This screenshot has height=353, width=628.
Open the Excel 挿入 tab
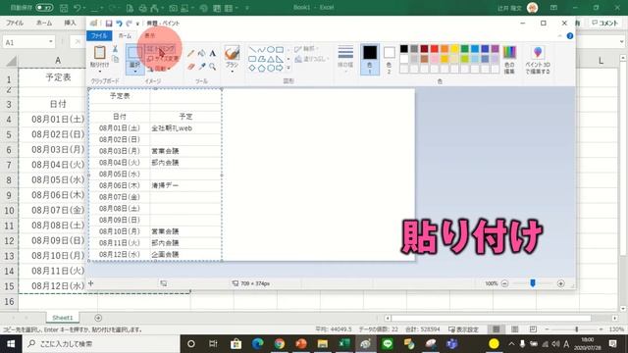tap(70, 23)
